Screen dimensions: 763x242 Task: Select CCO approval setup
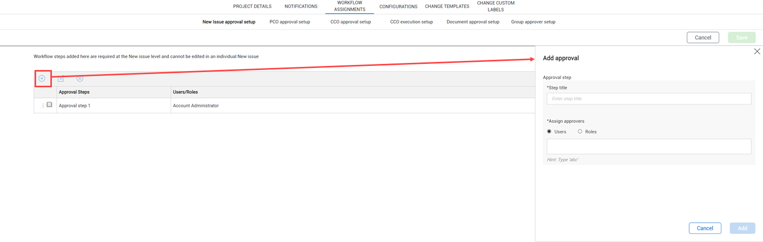350,22
